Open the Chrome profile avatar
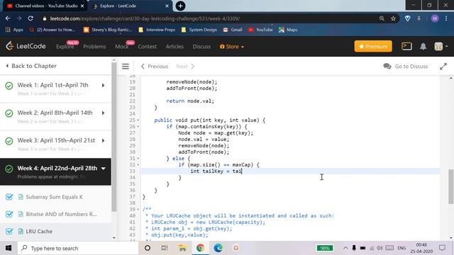Viewport: 454px width, 255px height. (435, 18)
